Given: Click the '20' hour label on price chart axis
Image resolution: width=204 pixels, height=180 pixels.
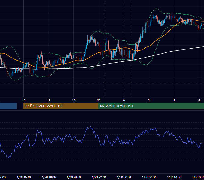Looking at the screenshot, I should point(74,100).
